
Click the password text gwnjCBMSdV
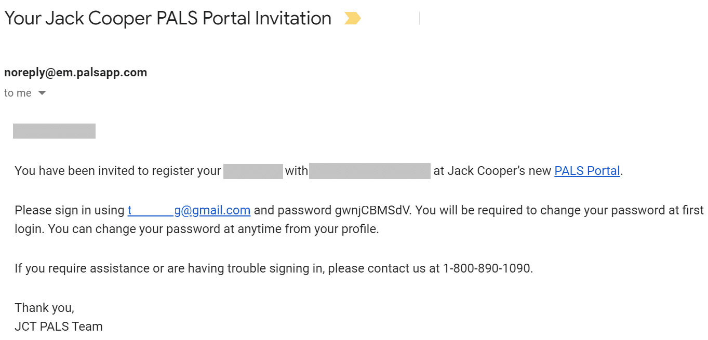372,210
